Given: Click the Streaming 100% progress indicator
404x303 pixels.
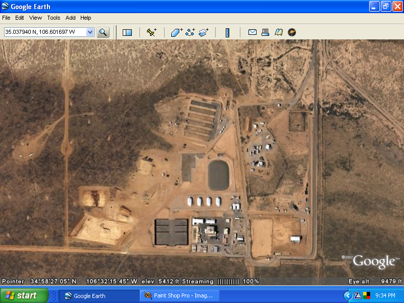Looking at the screenshot, I should click(x=221, y=281).
